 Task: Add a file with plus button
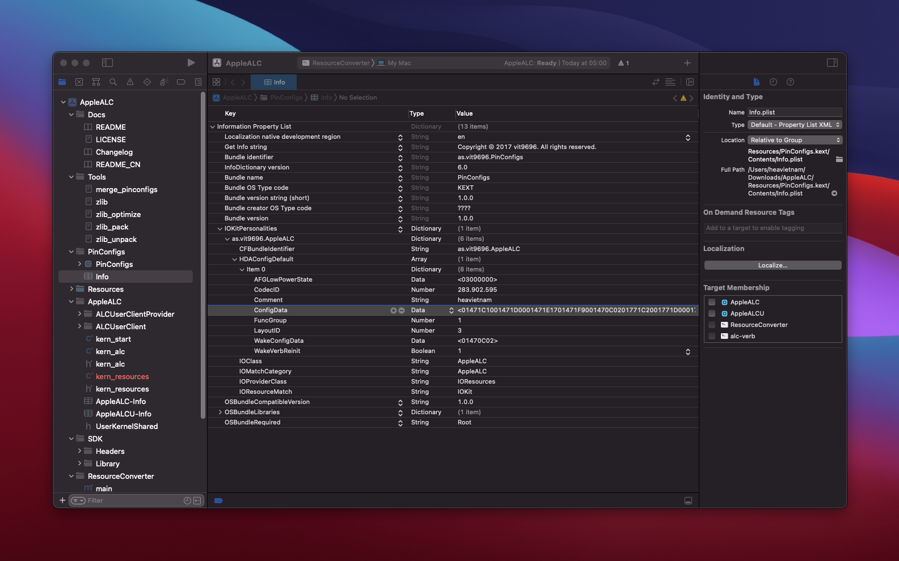62,500
